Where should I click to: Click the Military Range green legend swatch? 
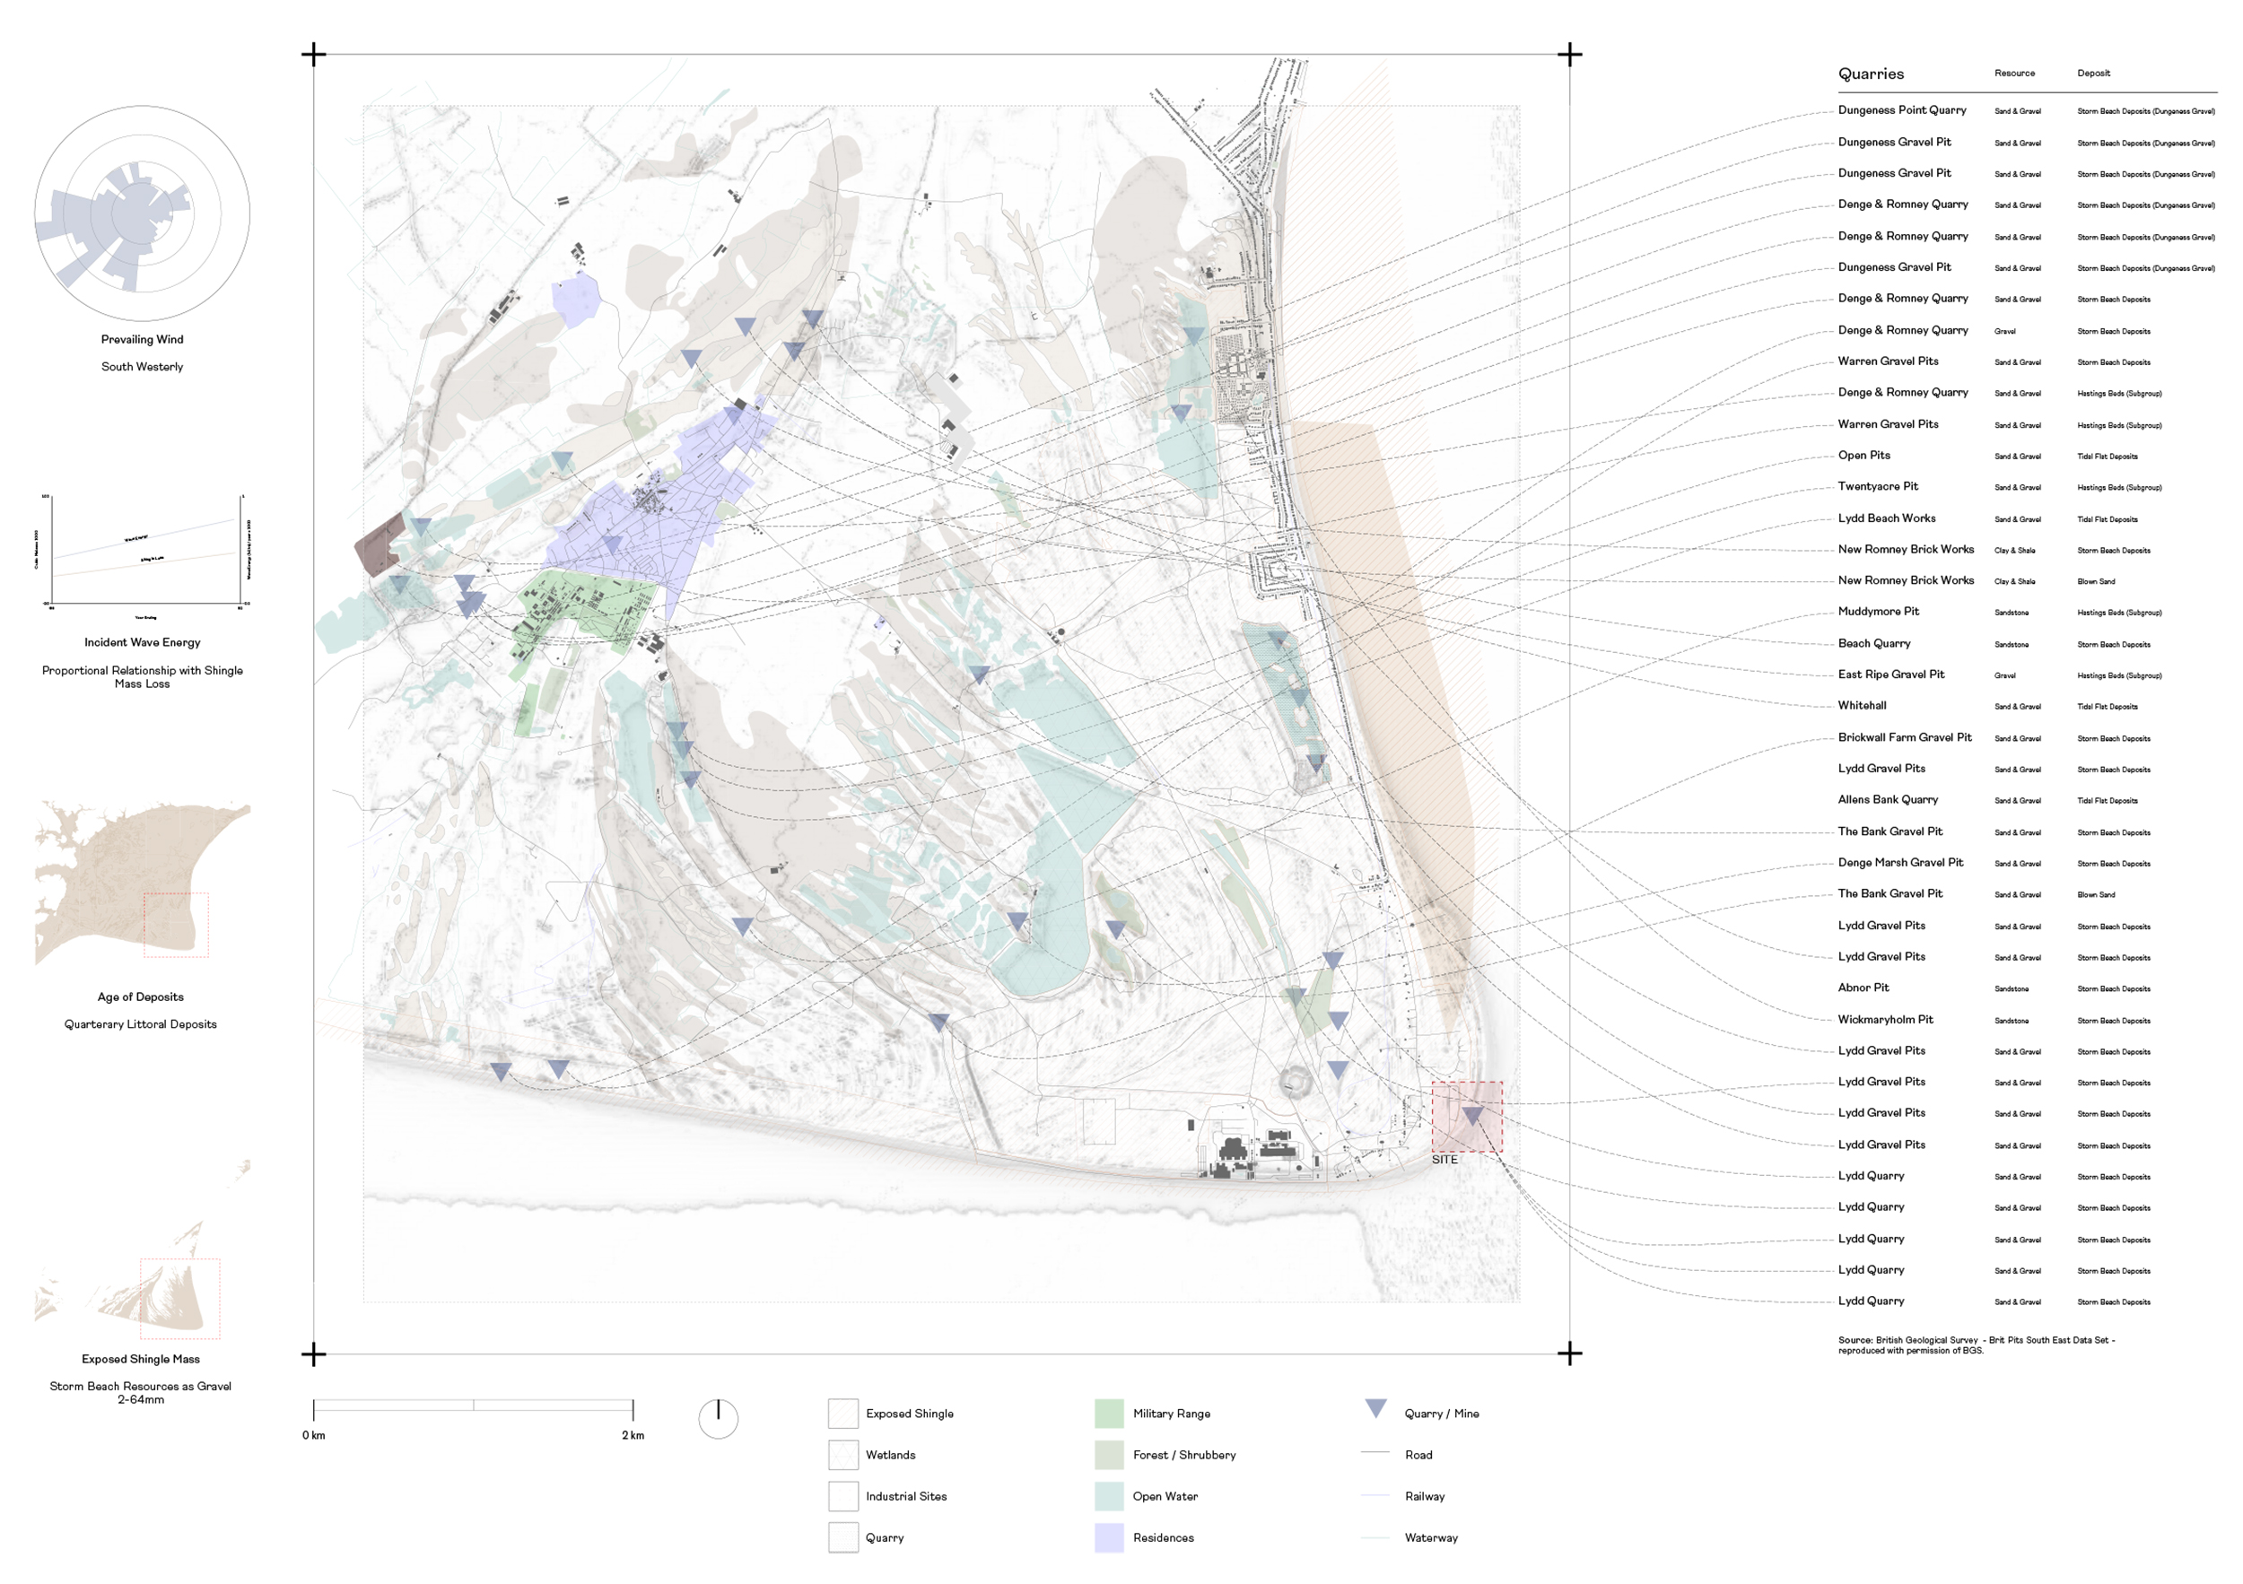1109,1413
